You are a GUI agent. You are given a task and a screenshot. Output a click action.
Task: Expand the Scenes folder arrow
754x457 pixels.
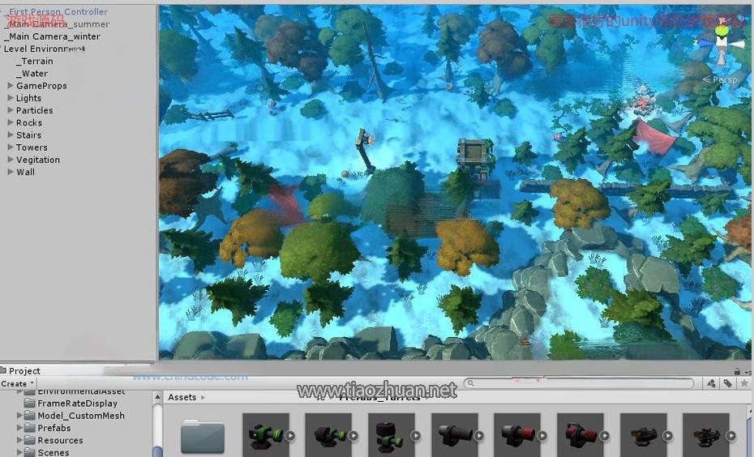(x=19, y=452)
